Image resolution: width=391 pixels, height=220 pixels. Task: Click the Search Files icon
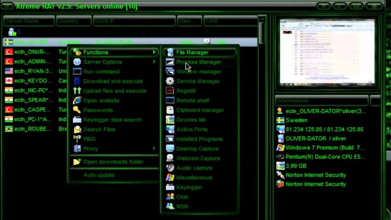tap(77, 129)
